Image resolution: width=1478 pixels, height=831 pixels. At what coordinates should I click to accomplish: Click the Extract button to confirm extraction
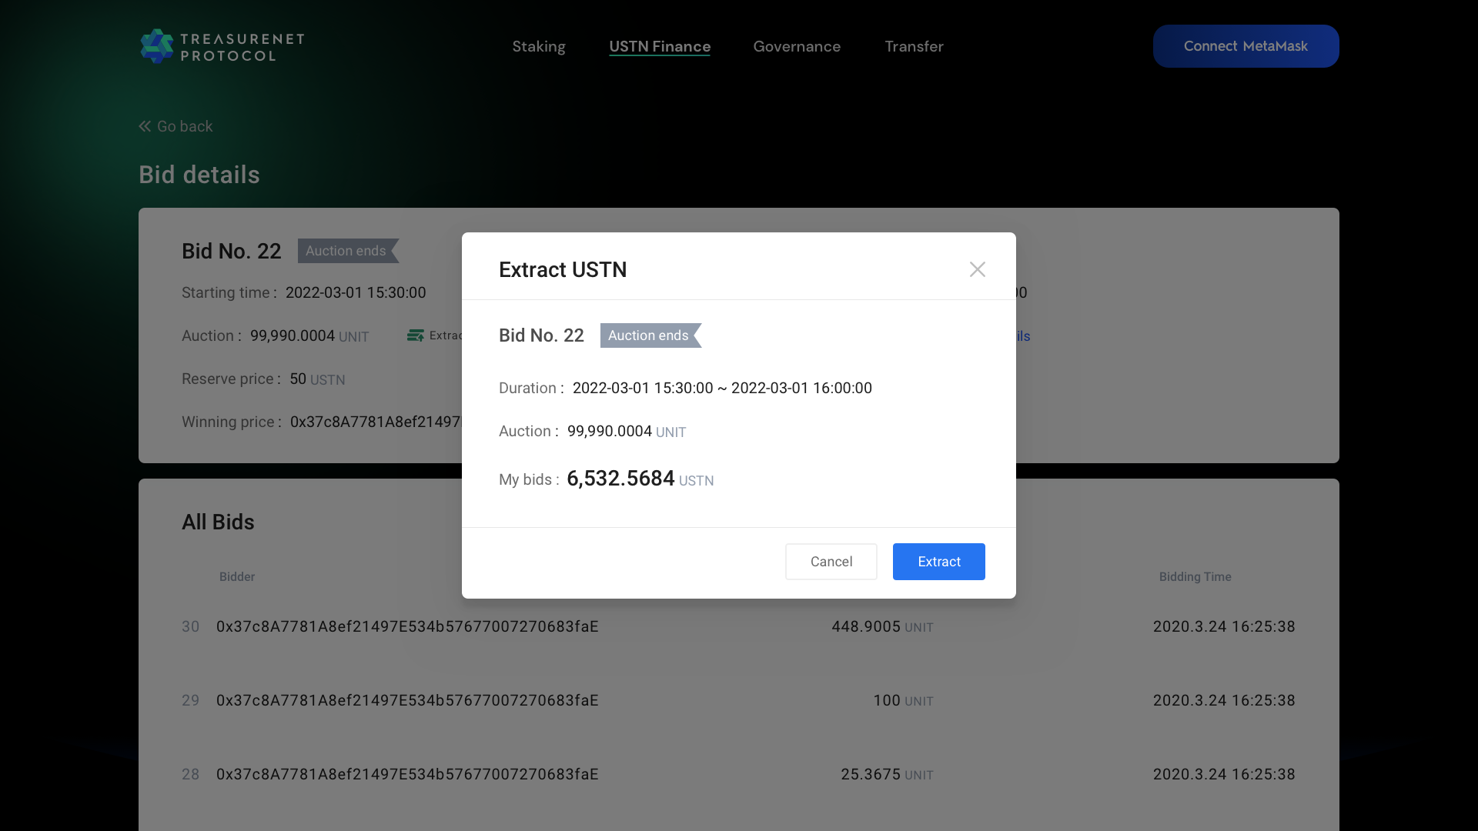(939, 561)
